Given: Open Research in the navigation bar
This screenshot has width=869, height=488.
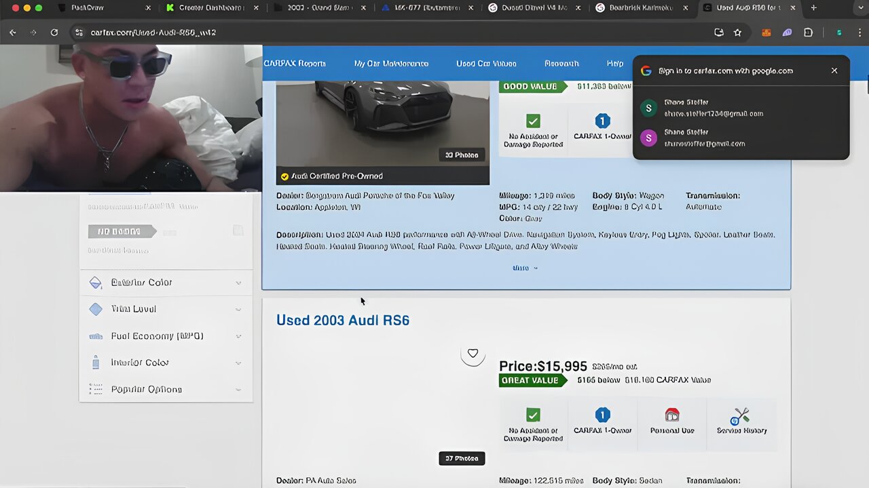Looking at the screenshot, I should (561, 63).
